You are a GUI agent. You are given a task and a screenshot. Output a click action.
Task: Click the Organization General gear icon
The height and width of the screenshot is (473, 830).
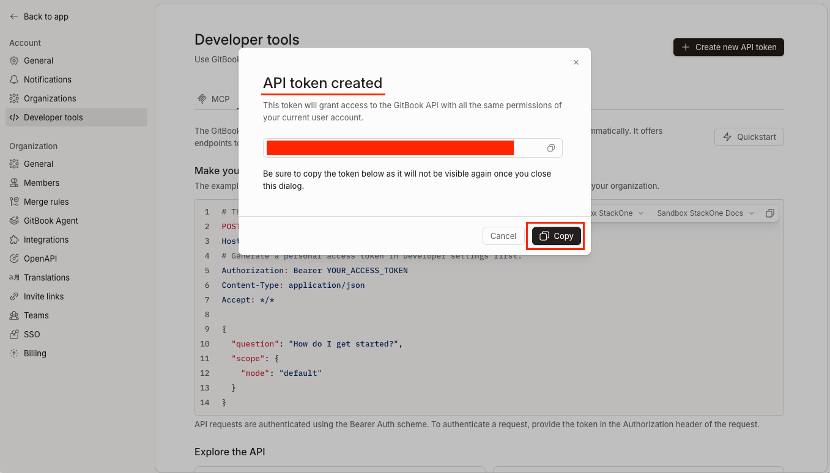(14, 164)
